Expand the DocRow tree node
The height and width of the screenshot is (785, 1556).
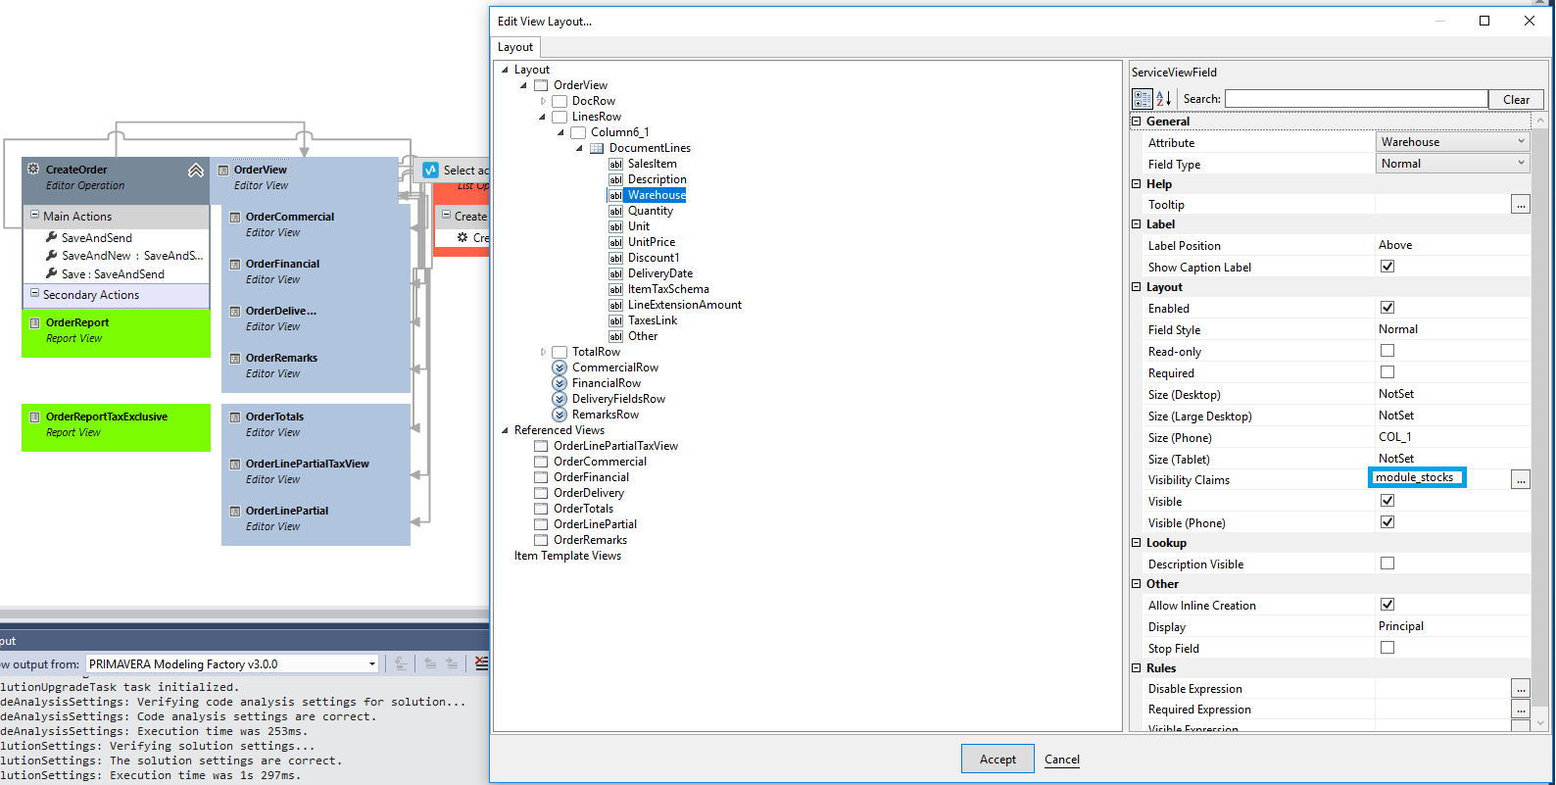(x=543, y=101)
